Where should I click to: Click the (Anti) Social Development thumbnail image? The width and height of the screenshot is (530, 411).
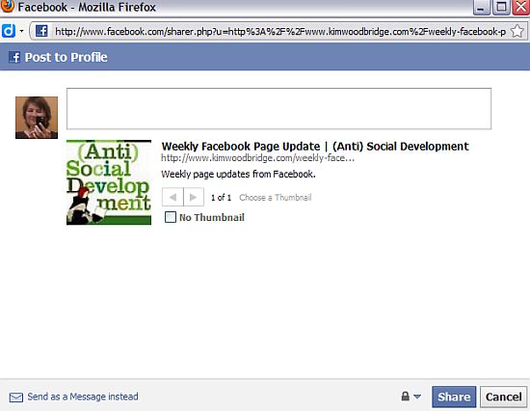109,182
